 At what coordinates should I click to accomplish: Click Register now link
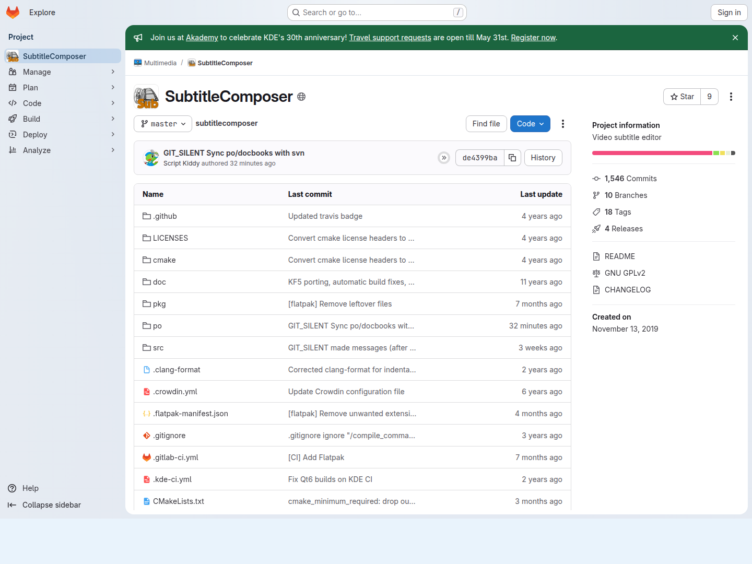pyautogui.click(x=533, y=38)
